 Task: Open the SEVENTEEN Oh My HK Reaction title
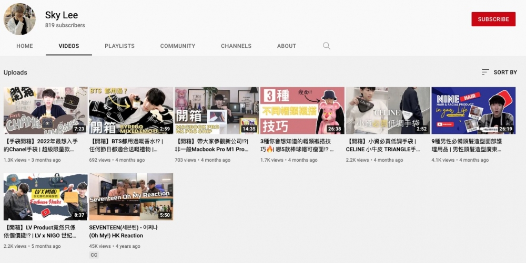[x=124, y=231]
